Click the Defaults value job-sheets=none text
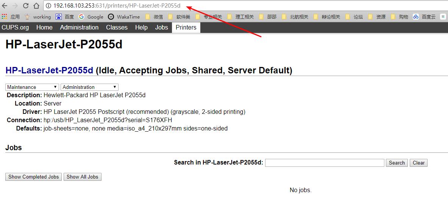Viewport: 448px width, 205px height. pos(136,129)
